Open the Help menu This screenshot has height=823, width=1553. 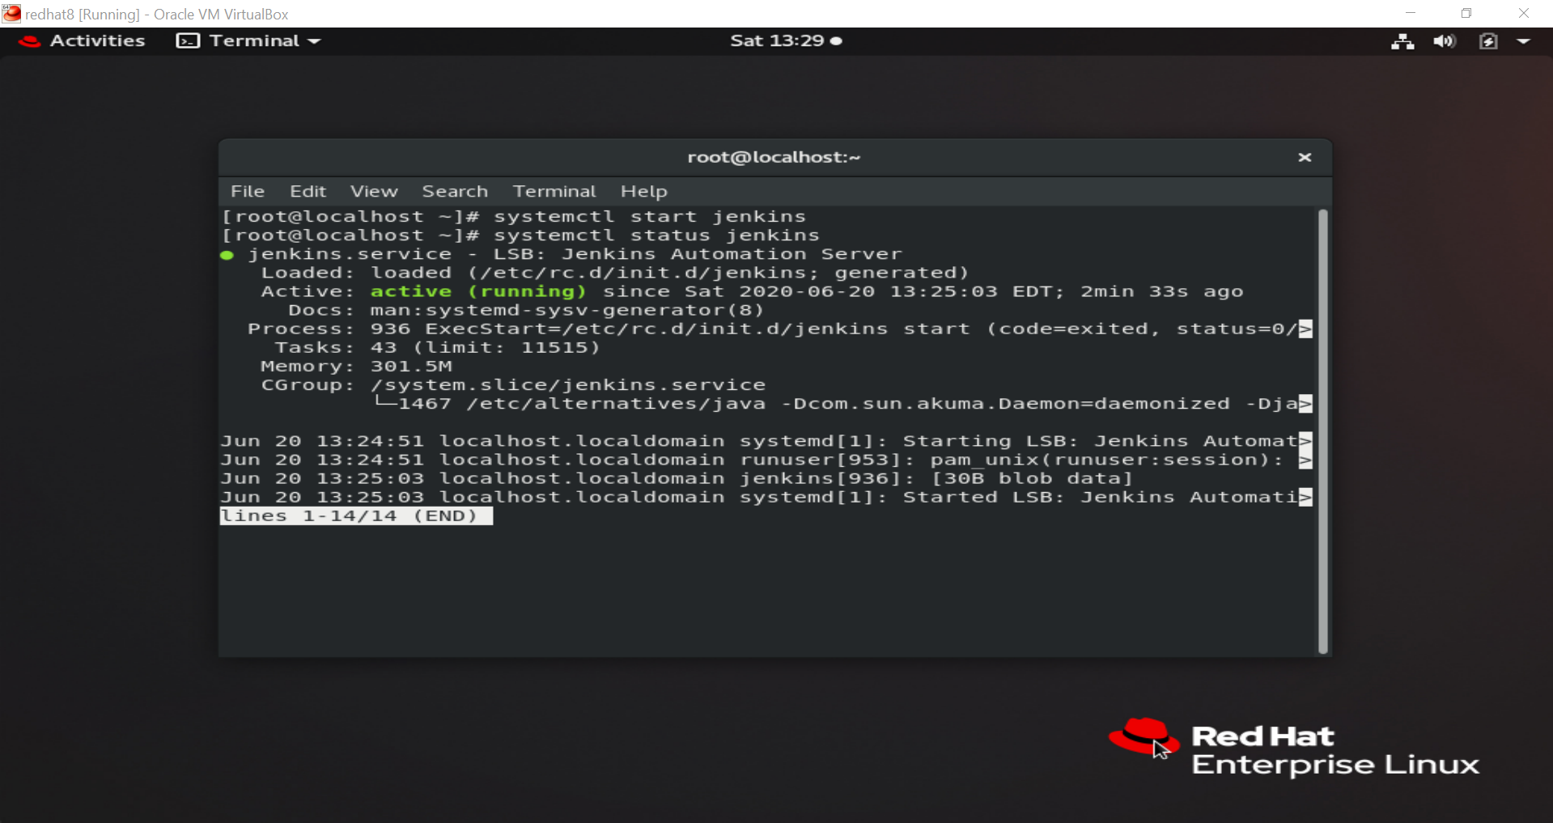click(644, 192)
